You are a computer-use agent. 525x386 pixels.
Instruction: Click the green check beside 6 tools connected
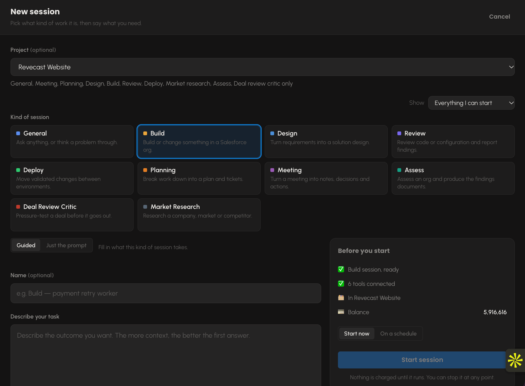click(341, 284)
